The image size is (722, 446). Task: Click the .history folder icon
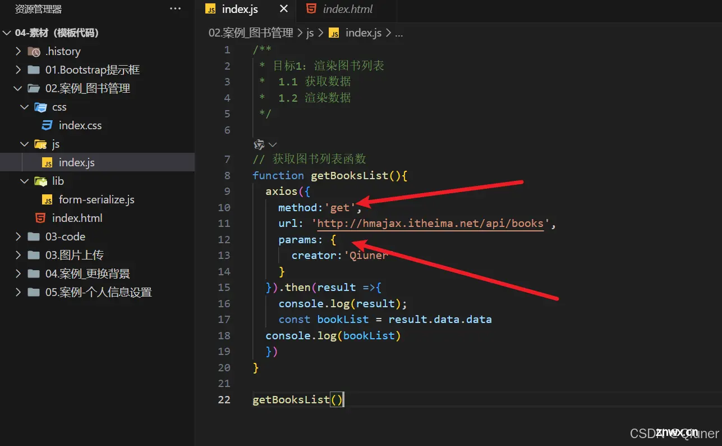34,52
